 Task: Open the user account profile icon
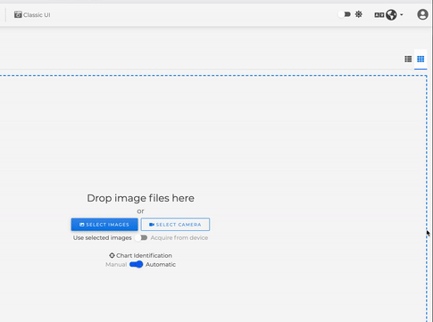(422, 14)
